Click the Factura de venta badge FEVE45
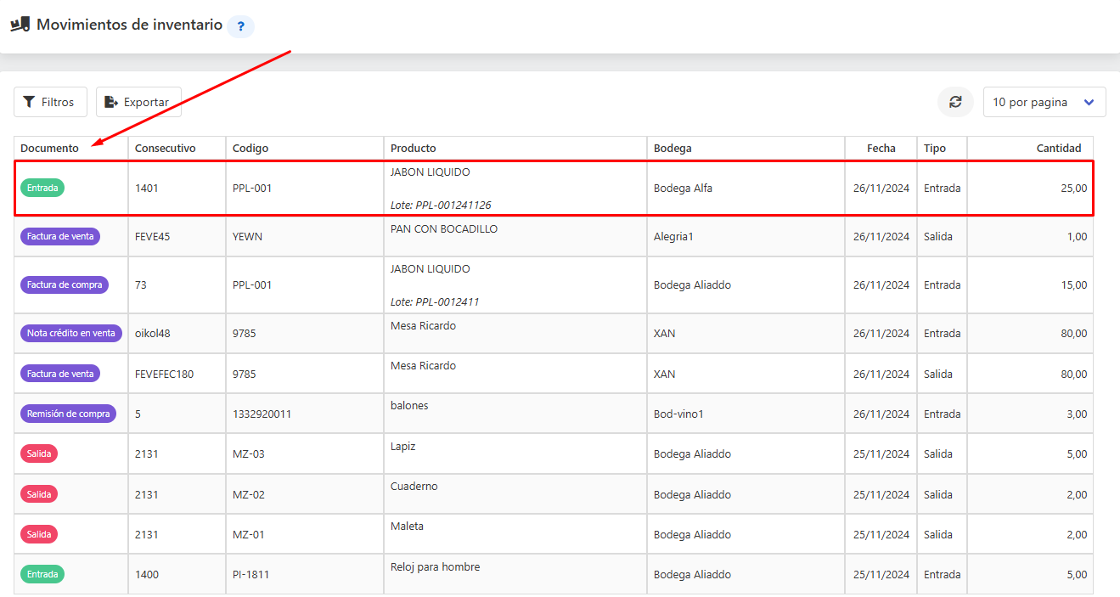Image resolution: width=1120 pixels, height=597 pixels. tap(60, 236)
